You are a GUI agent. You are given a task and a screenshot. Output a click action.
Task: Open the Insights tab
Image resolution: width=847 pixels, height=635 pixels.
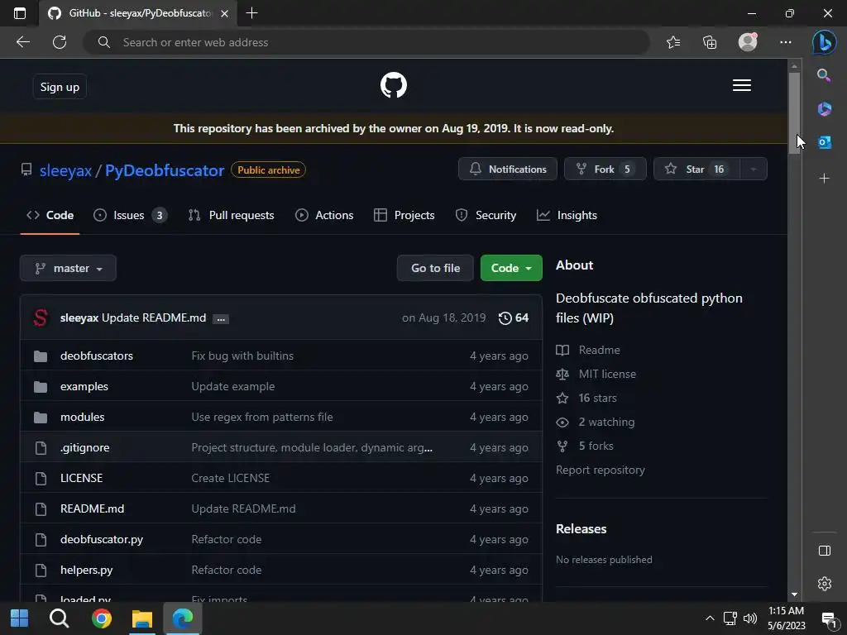567,216
